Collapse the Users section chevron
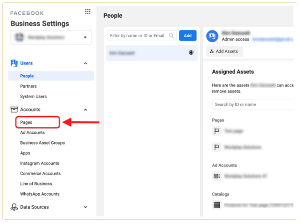 coord(85,63)
